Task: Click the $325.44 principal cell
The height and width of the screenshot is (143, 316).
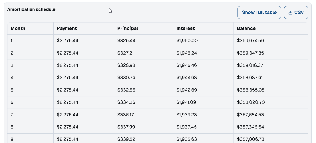Action: coord(126,41)
